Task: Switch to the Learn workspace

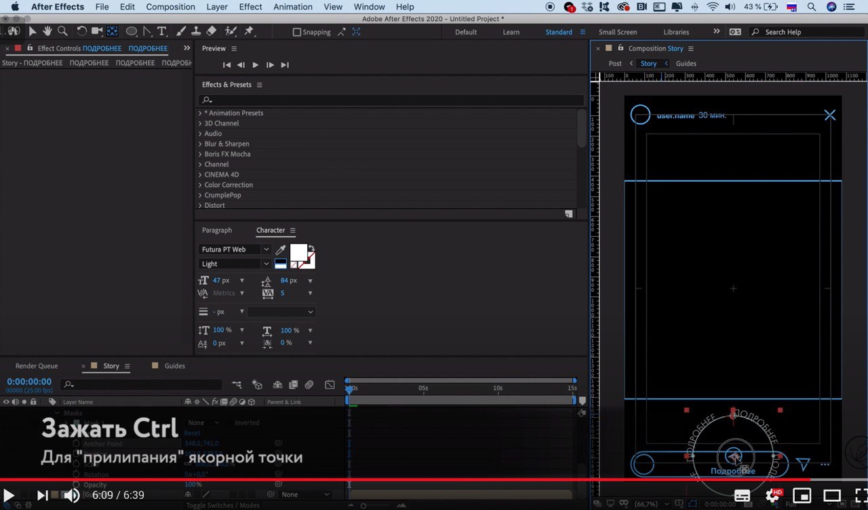Action: 511,32
